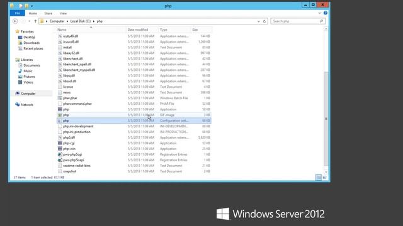Select Computer in navigation pane

coord(28,94)
